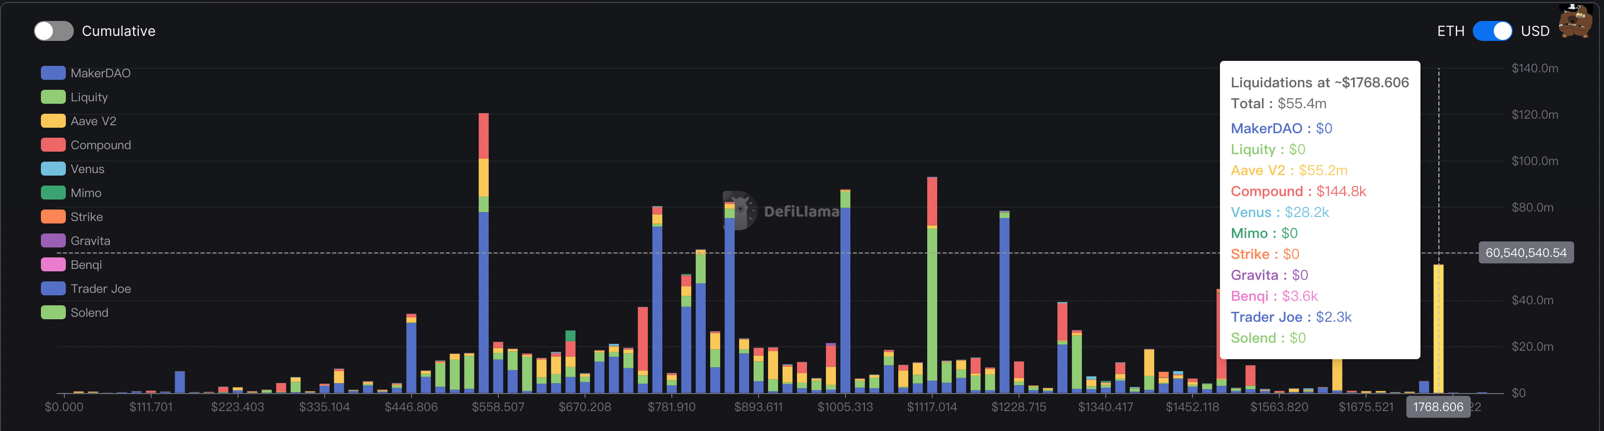Click the y-axis label $20.0m
Screen dimensions: 1604x431
coord(1532,346)
